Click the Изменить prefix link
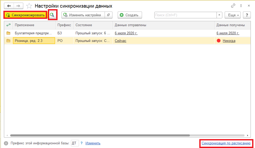 93,143
